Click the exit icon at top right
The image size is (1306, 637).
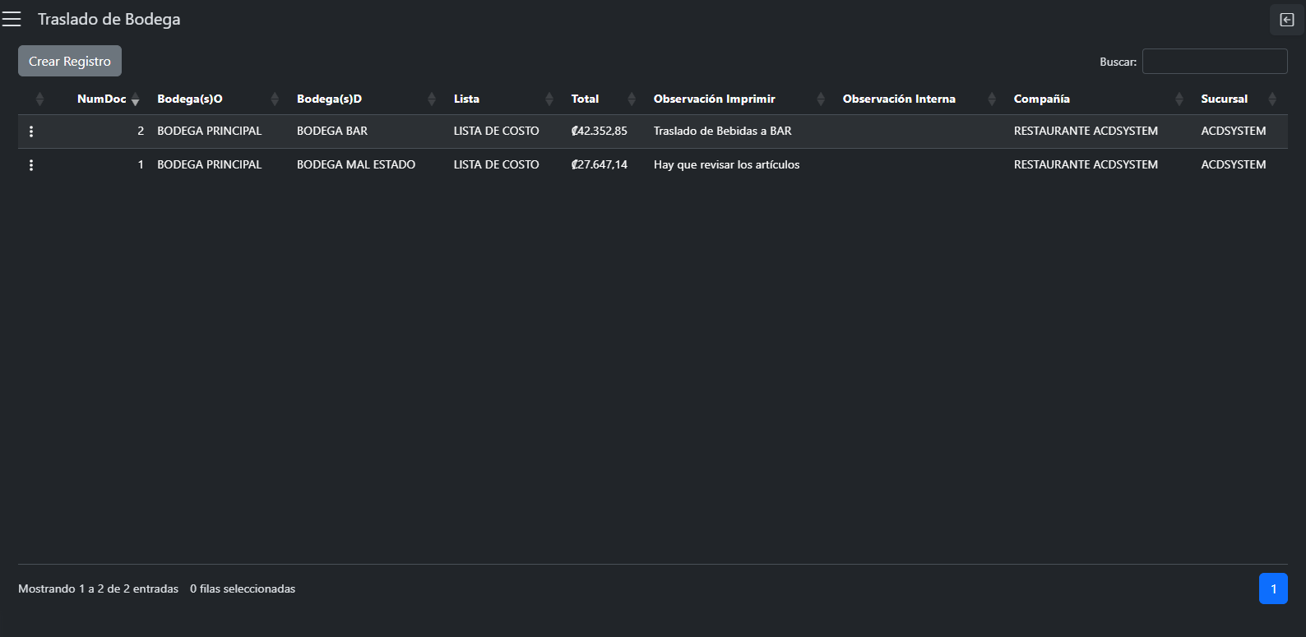click(x=1286, y=20)
